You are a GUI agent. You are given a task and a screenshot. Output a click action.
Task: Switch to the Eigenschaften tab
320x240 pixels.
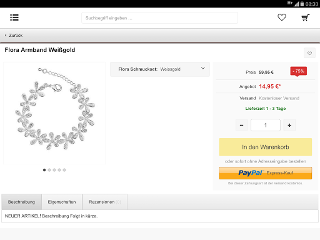[x=62, y=202]
